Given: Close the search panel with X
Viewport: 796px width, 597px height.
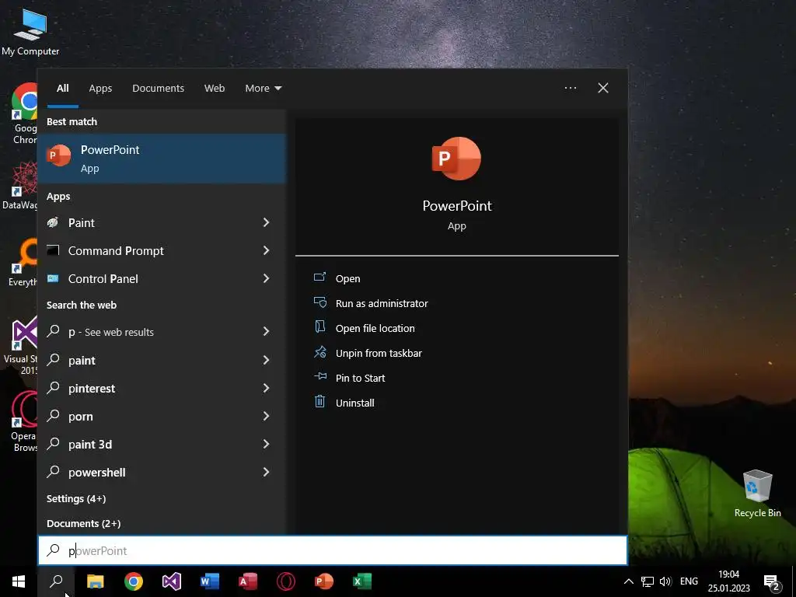Looking at the screenshot, I should pos(602,88).
